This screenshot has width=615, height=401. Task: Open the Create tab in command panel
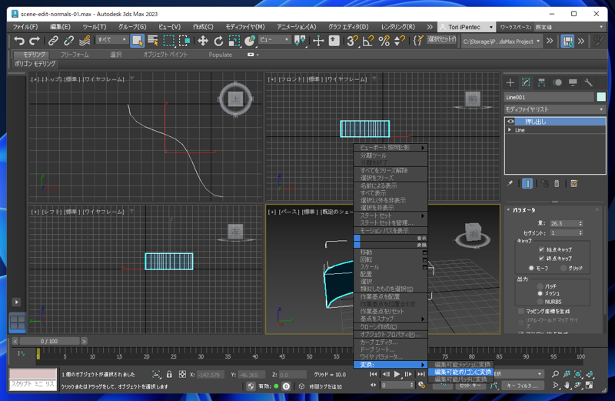tap(510, 82)
